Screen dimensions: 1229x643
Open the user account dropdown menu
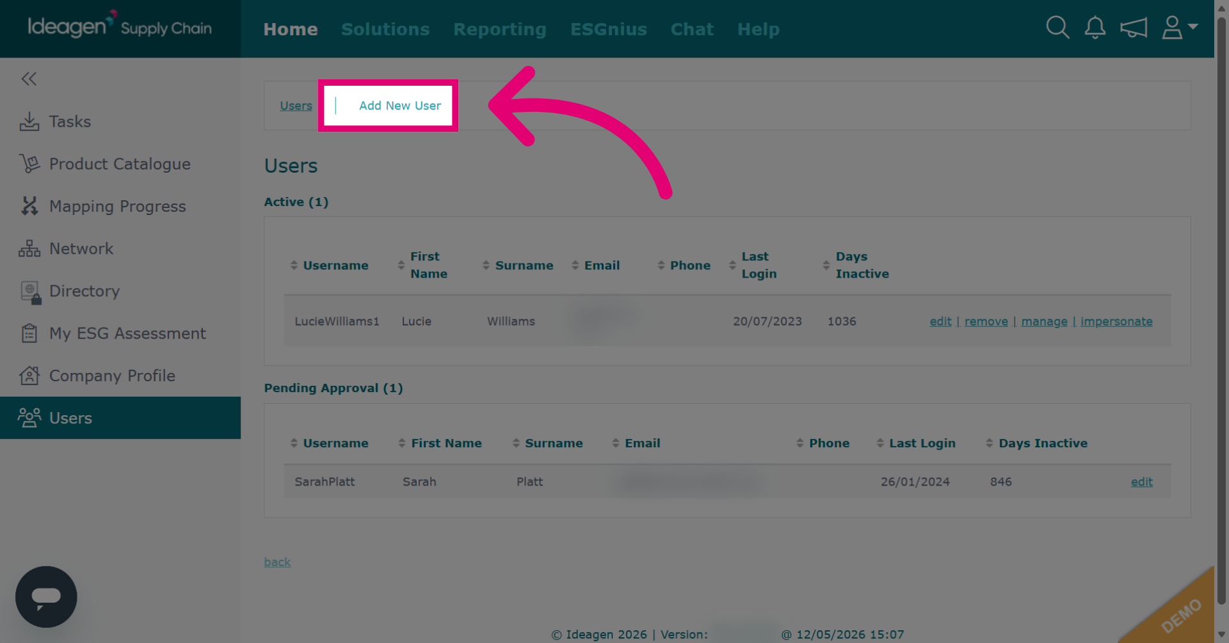point(1179,28)
